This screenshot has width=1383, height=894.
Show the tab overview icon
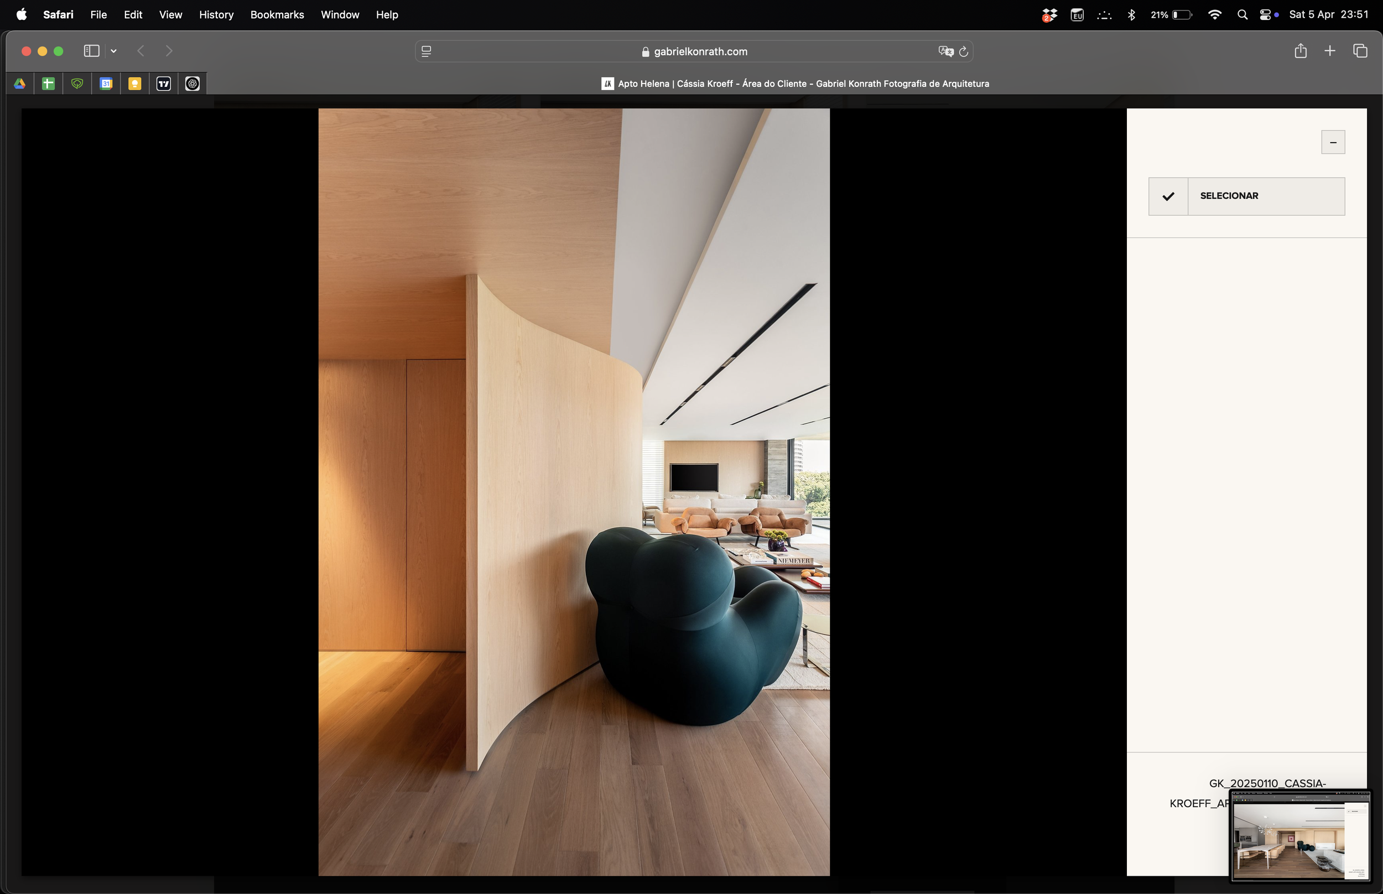click(1360, 51)
